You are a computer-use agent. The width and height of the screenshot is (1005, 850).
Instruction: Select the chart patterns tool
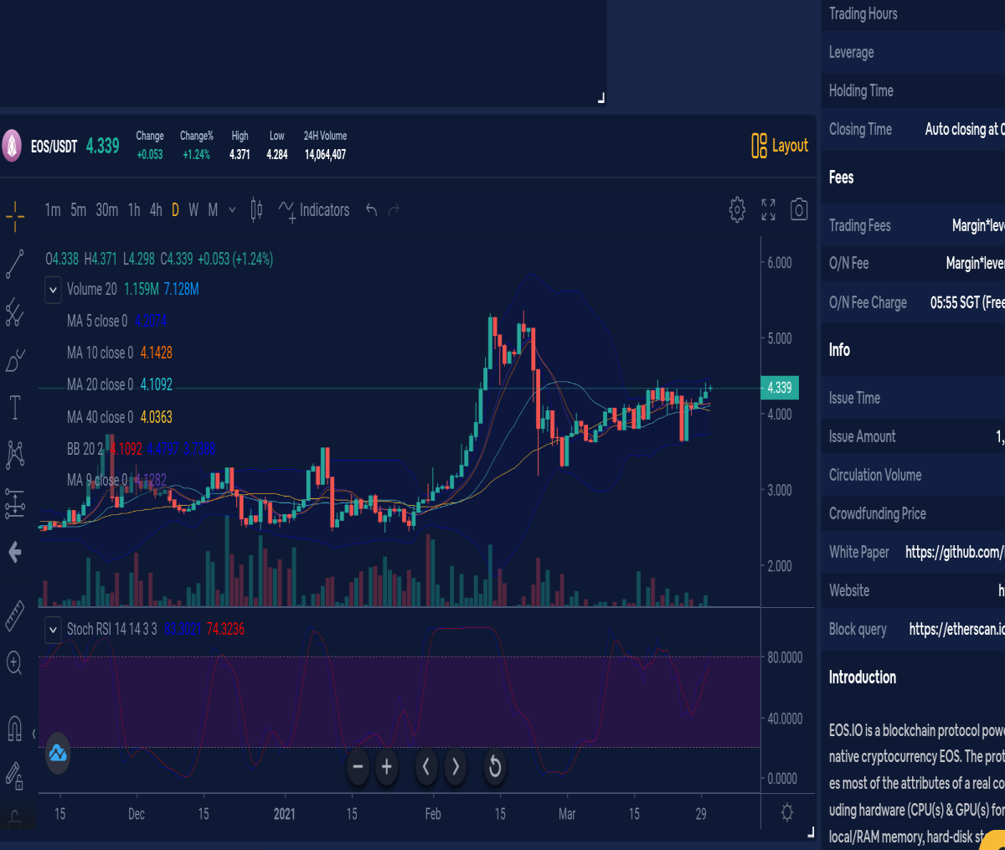pos(15,455)
